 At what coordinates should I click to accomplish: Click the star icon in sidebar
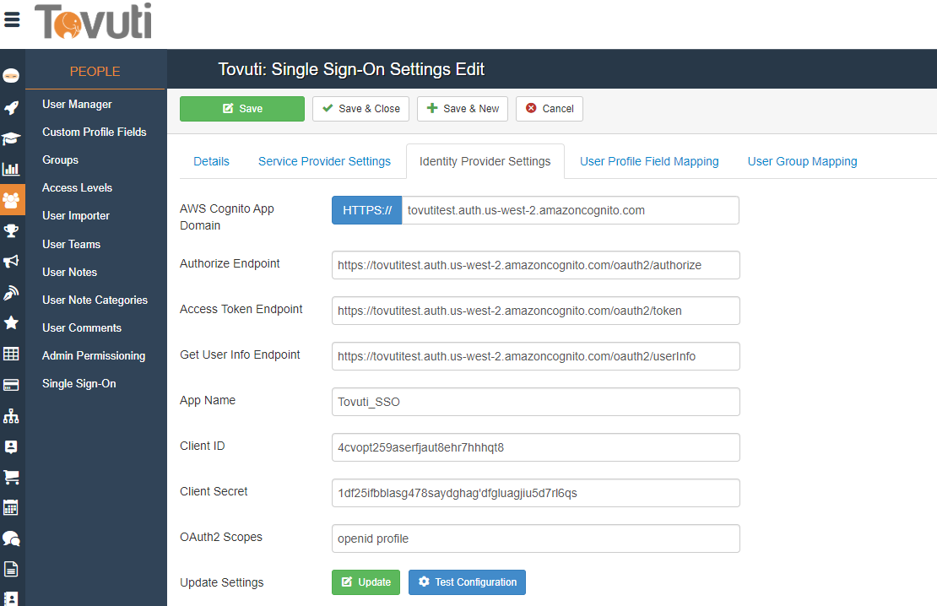[12, 323]
